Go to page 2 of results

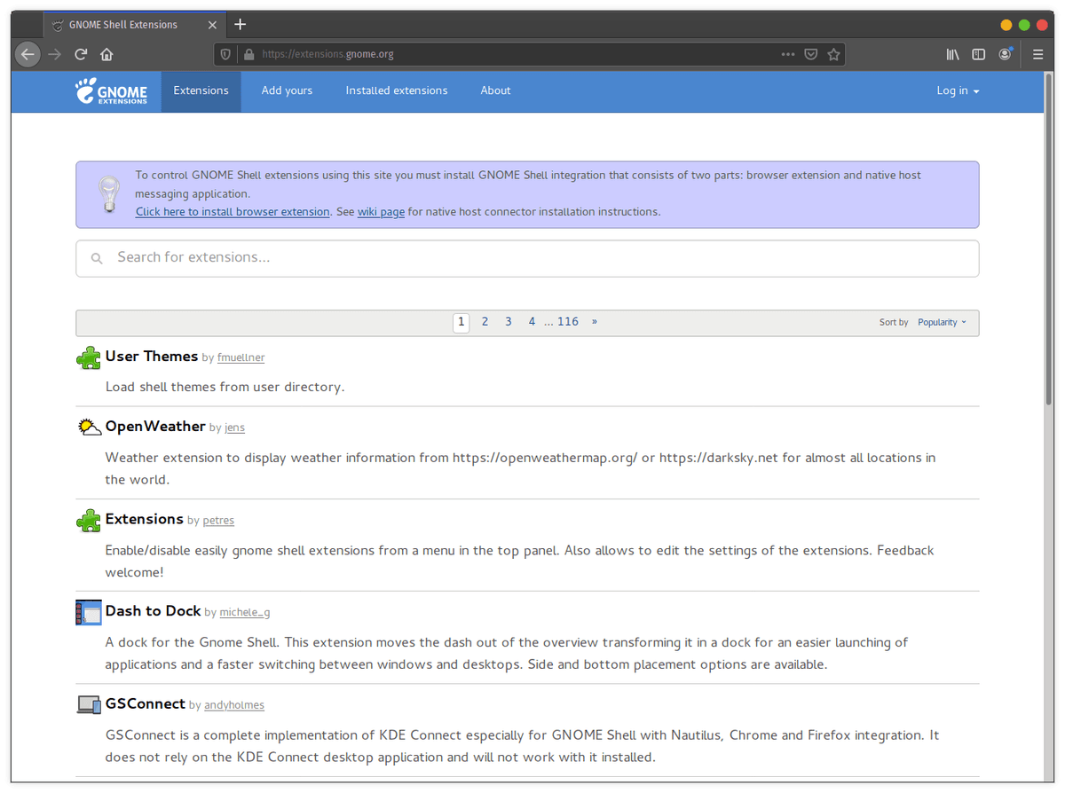pos(485,322)
